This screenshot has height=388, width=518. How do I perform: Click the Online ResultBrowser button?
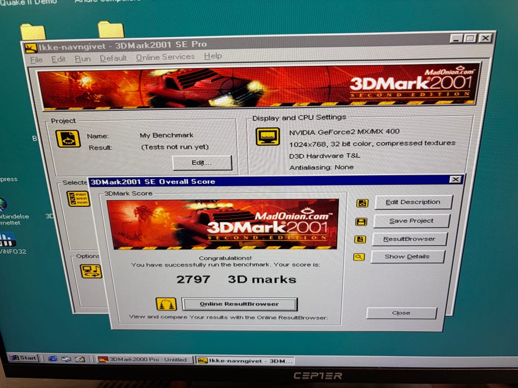coord(240,304)
